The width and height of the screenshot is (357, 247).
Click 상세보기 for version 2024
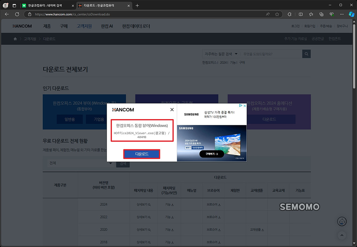pos(143,205)
